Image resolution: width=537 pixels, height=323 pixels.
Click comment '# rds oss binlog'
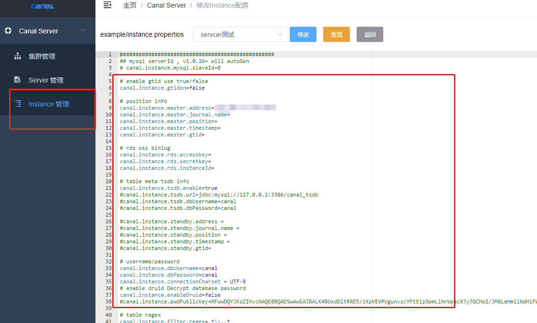[x=145, y=148]
